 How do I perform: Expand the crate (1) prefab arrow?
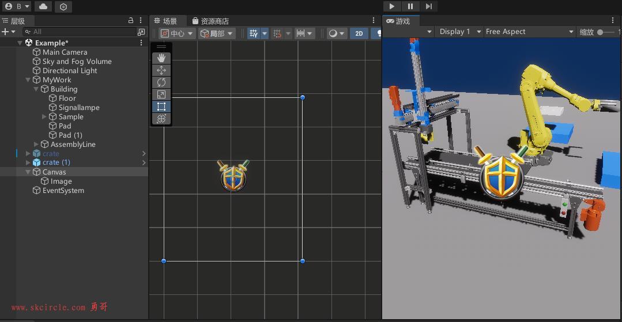click(x=28, y=162)
